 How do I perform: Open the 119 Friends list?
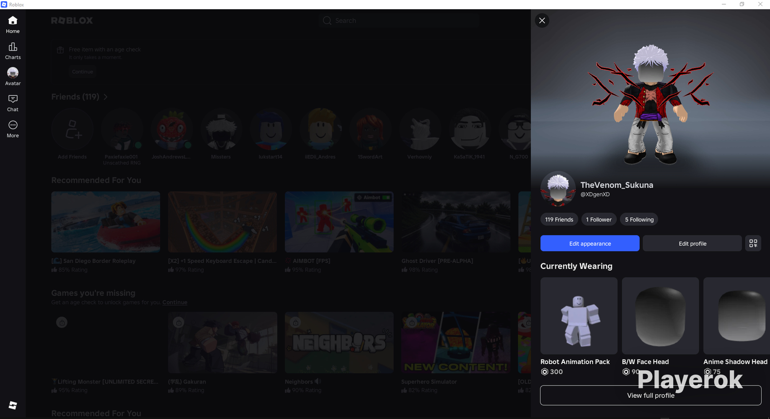pyautogui.click(x=559, y=220)
